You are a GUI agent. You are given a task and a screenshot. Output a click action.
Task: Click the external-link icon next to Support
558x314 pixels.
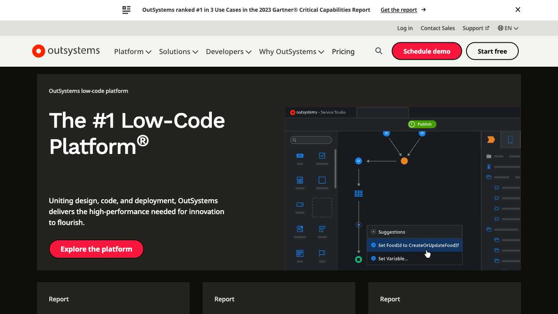pos(487,28)
